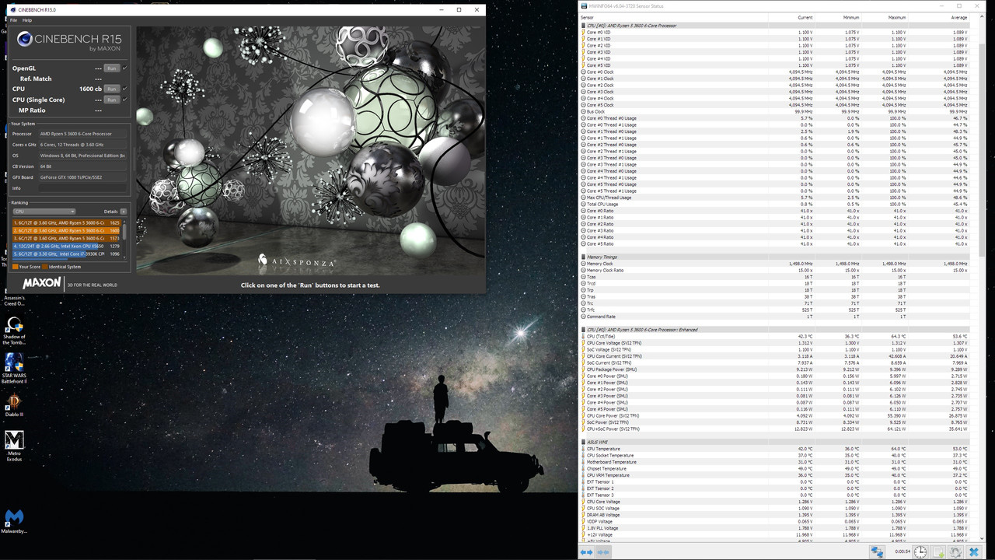Open the Help menu in Cinebench
Viewport: 995px width, 560px height.
[27, 20]
